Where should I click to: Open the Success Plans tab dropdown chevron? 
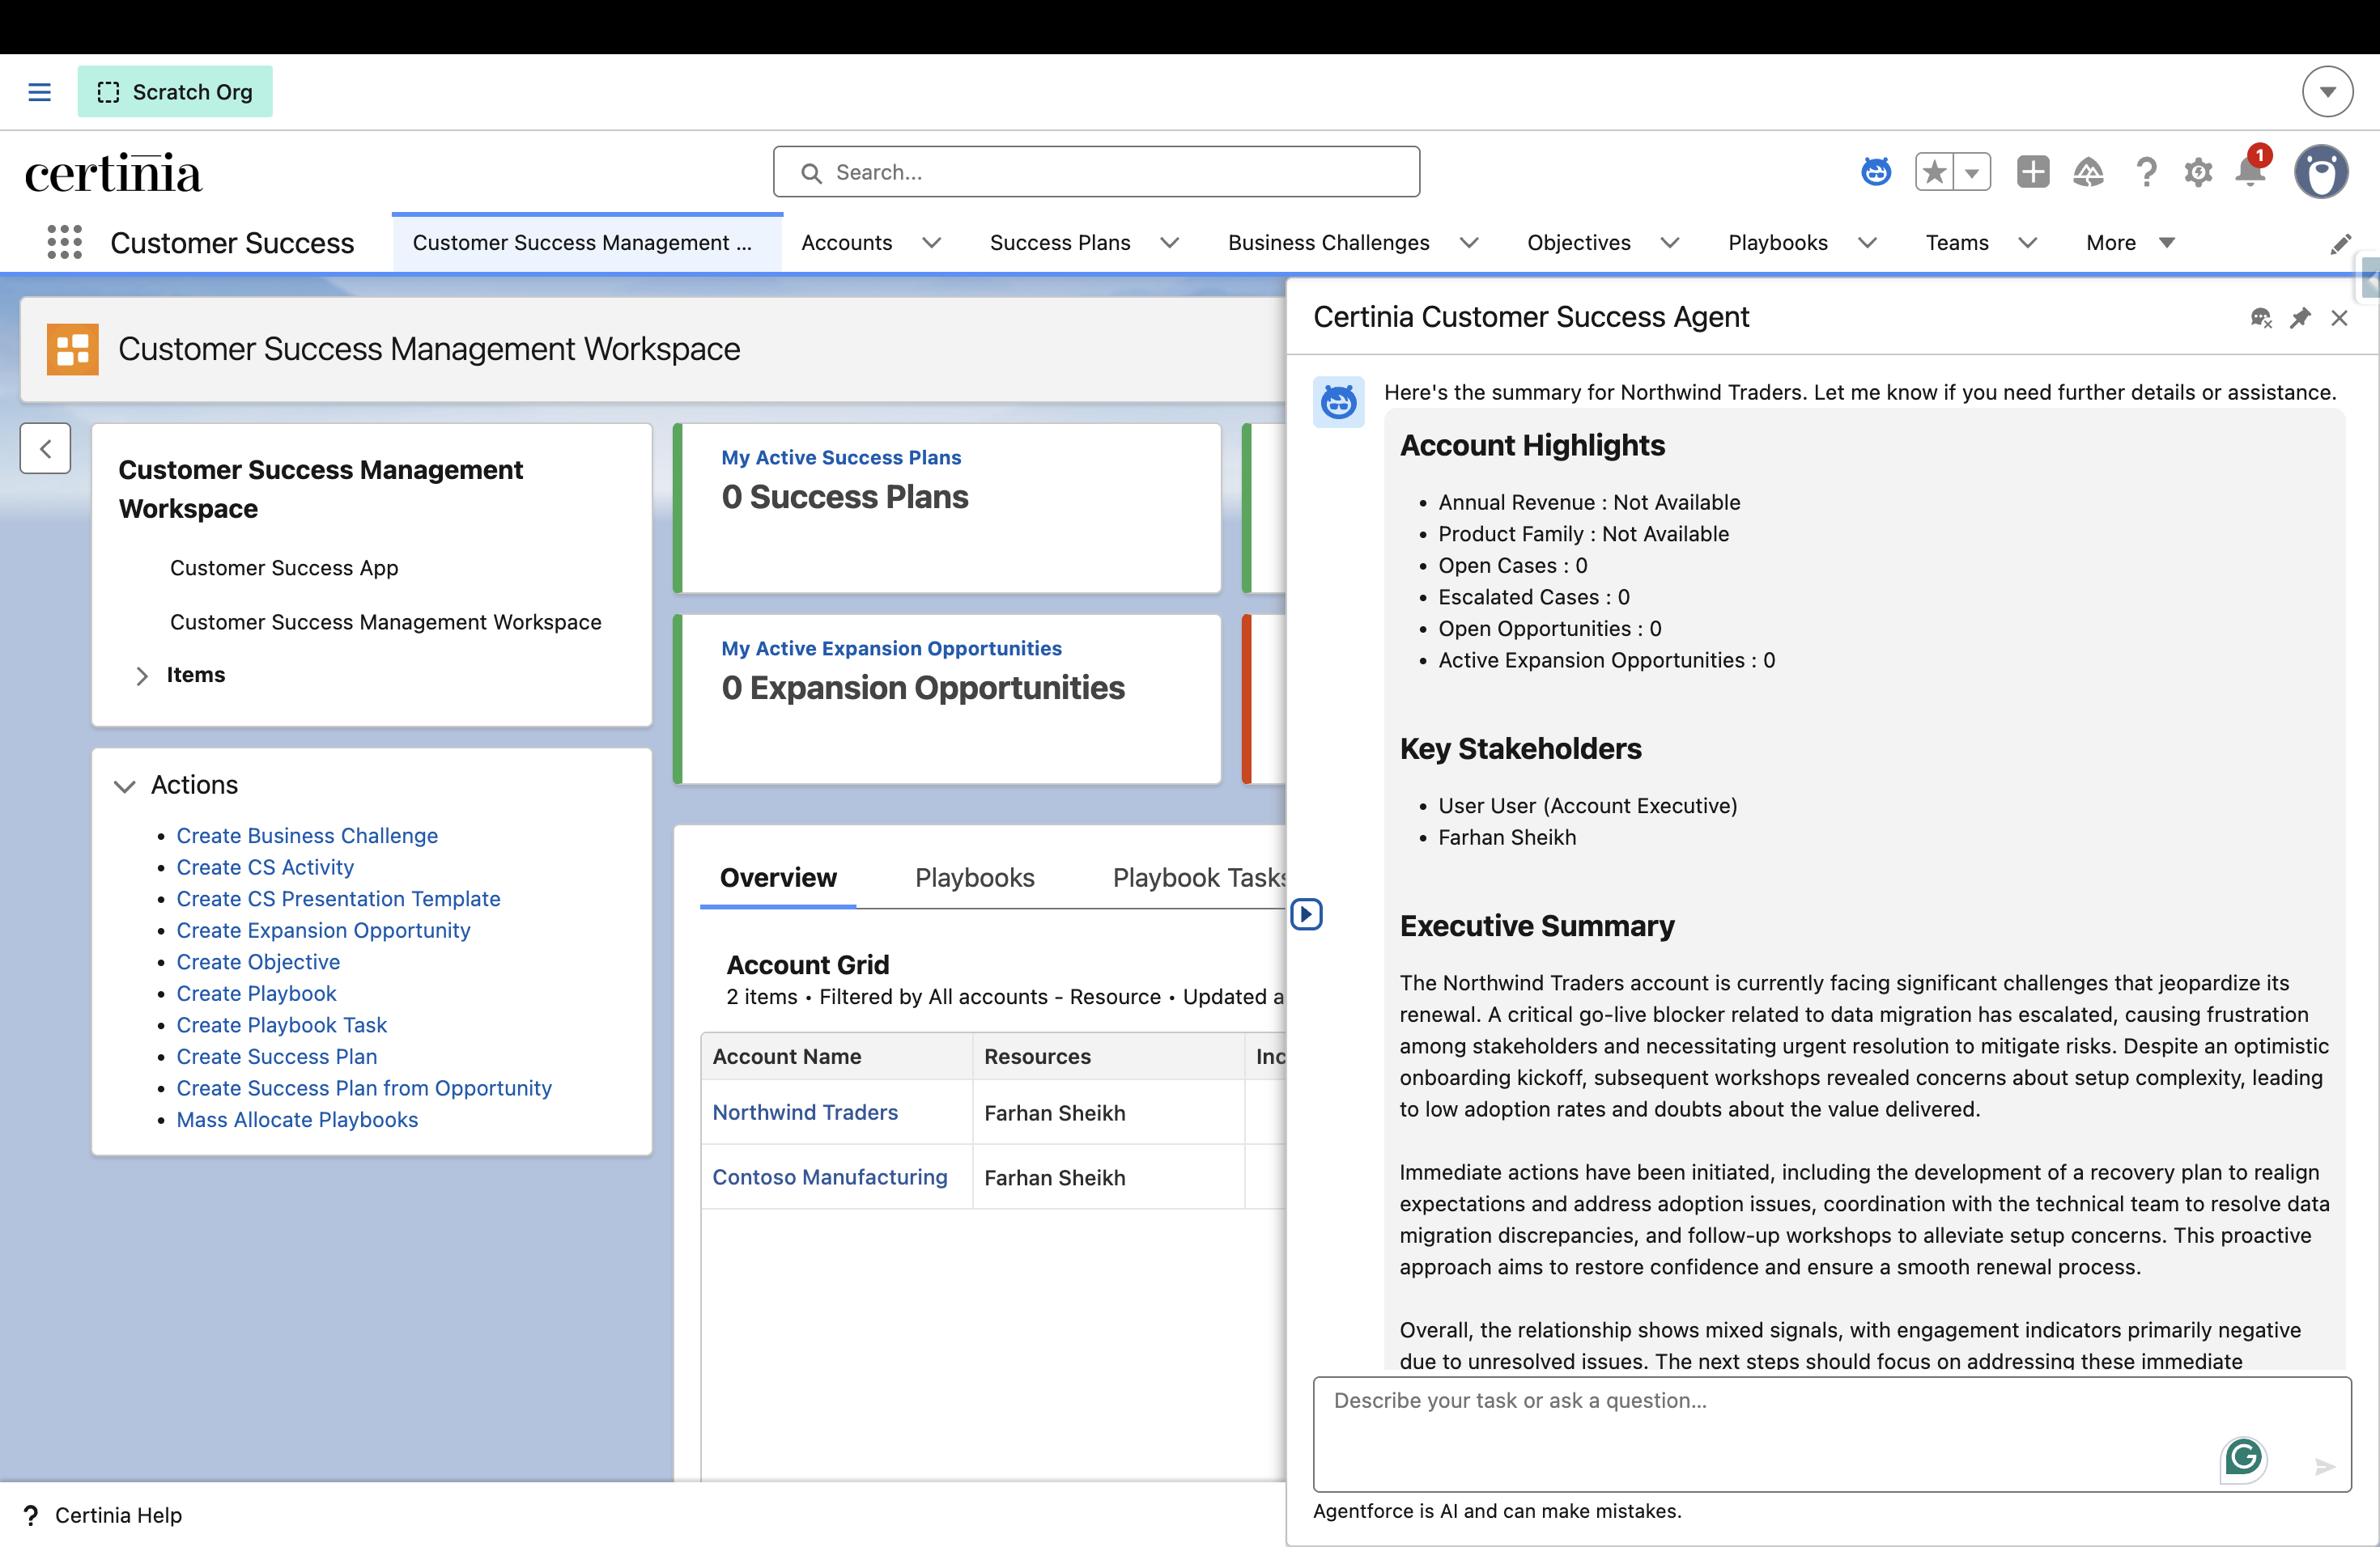[x=1169, y=243]
